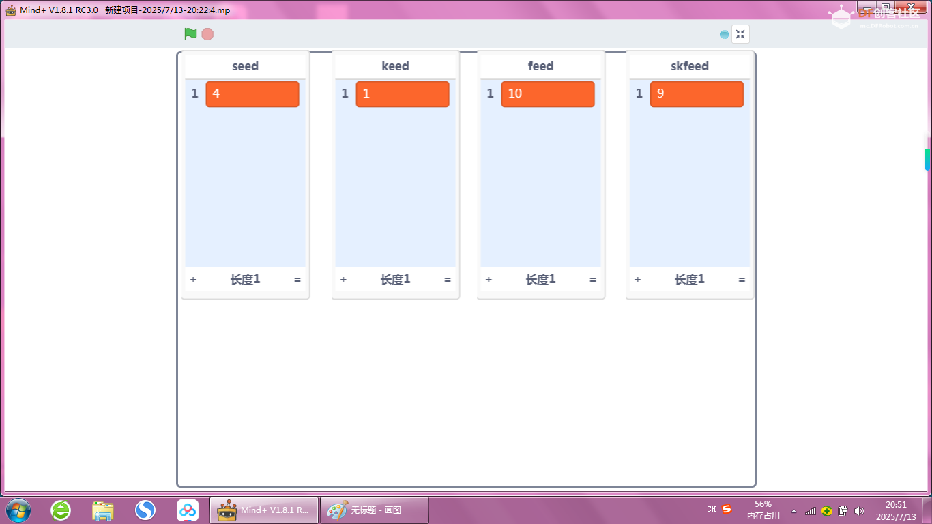Click seed list length label
Screen dimensions: 932x524
[246, 280]
